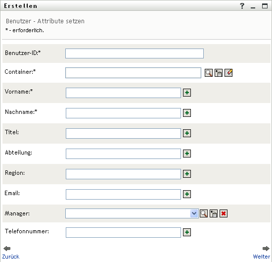Add another Abteilung value with plus icon
The width and height of the screenshot is (272, 262).
tap(187, 154)
